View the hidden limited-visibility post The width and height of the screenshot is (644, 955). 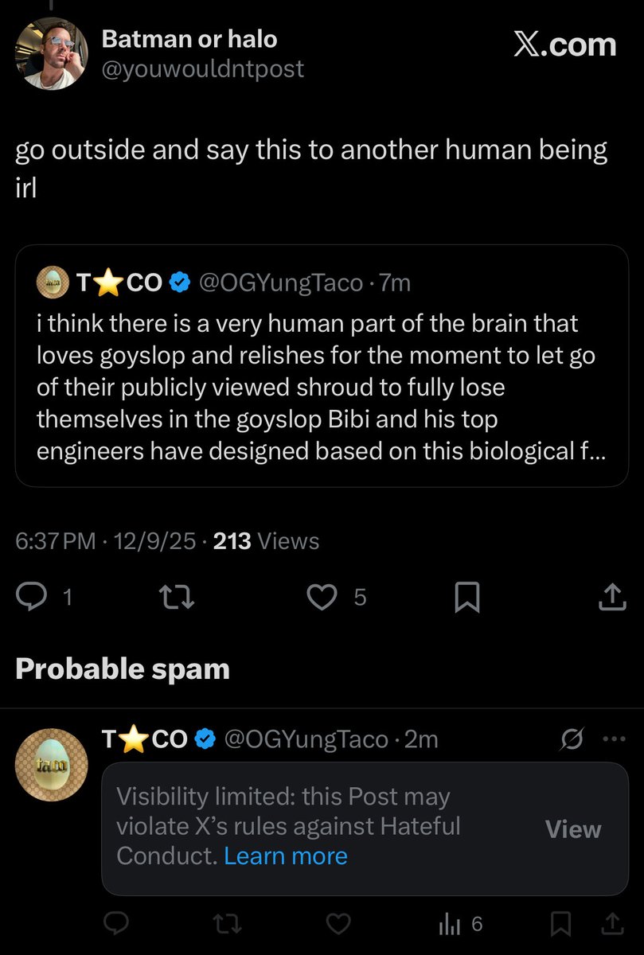click(572, 829)
